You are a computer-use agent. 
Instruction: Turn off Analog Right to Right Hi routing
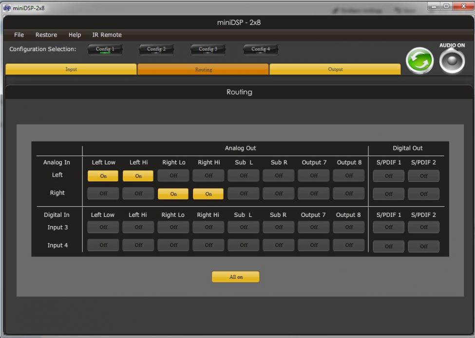pos(209,194)
